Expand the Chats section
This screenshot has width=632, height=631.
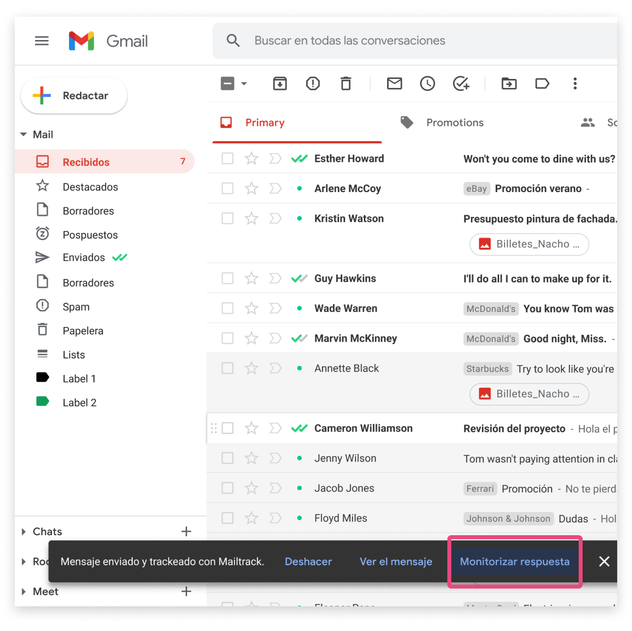pyautogui.click(x=24, y=532)
